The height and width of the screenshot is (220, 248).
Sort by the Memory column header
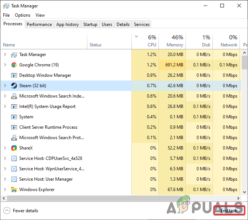172,41
